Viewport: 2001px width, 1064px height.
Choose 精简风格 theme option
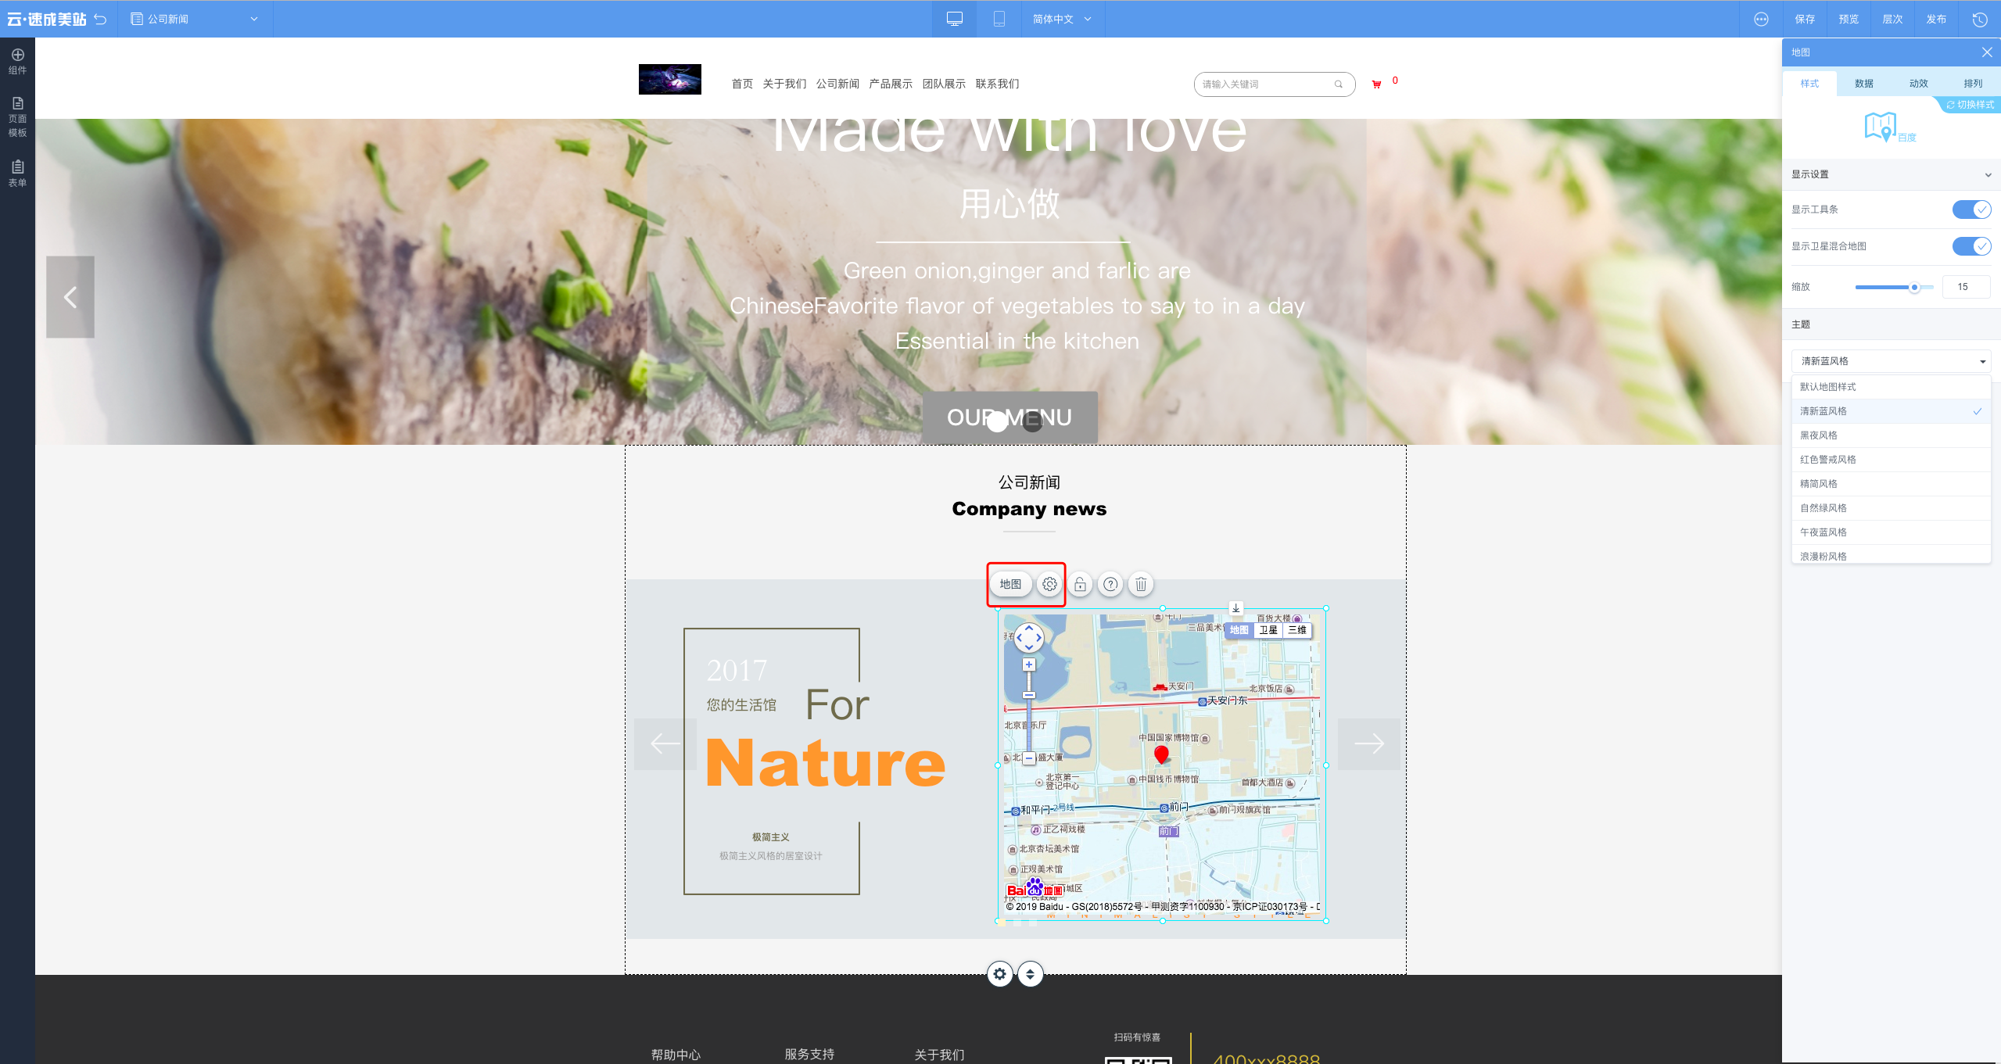pos(1891,484)
